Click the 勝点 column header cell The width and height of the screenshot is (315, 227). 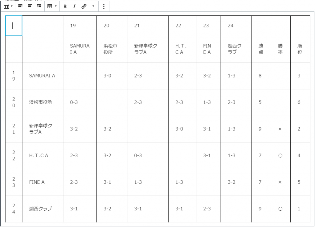pyautogui.click(x=261, y=49)
